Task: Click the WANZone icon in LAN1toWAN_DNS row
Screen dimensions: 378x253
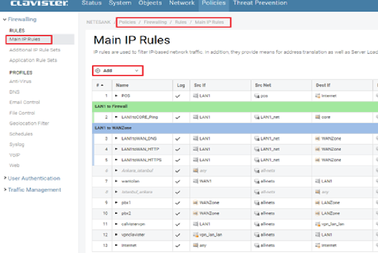Action: [318, 139]
